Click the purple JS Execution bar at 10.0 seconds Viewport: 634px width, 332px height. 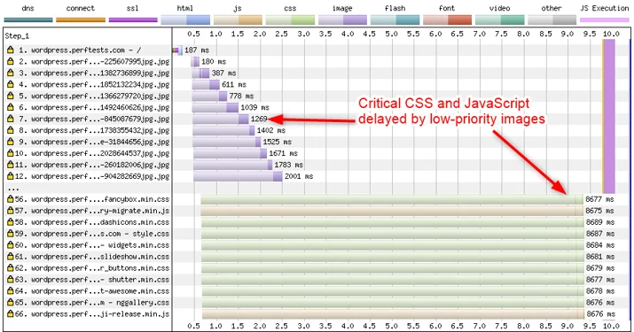point(609,116)
